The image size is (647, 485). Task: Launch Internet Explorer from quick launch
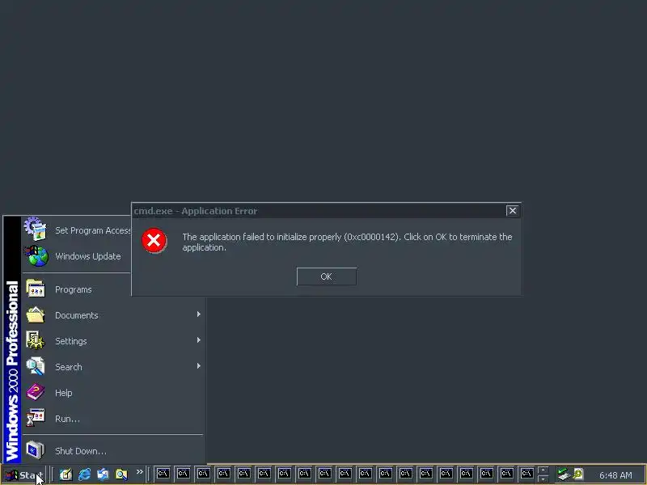click(85, 474)
